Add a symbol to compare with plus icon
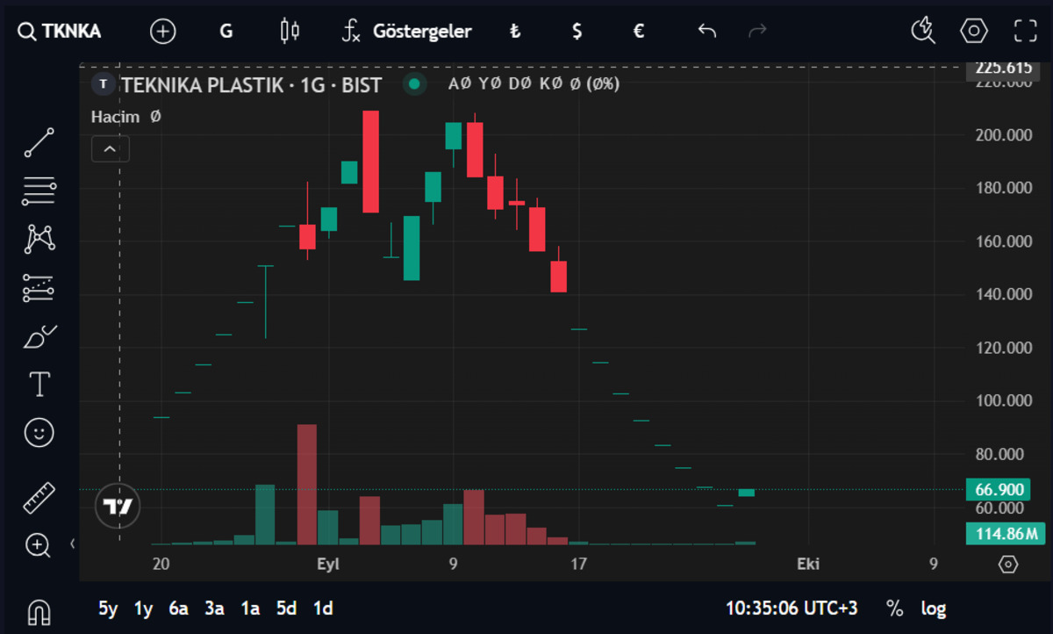The width and height of the screenshot is (1053, 634). [x=163, y=32]
